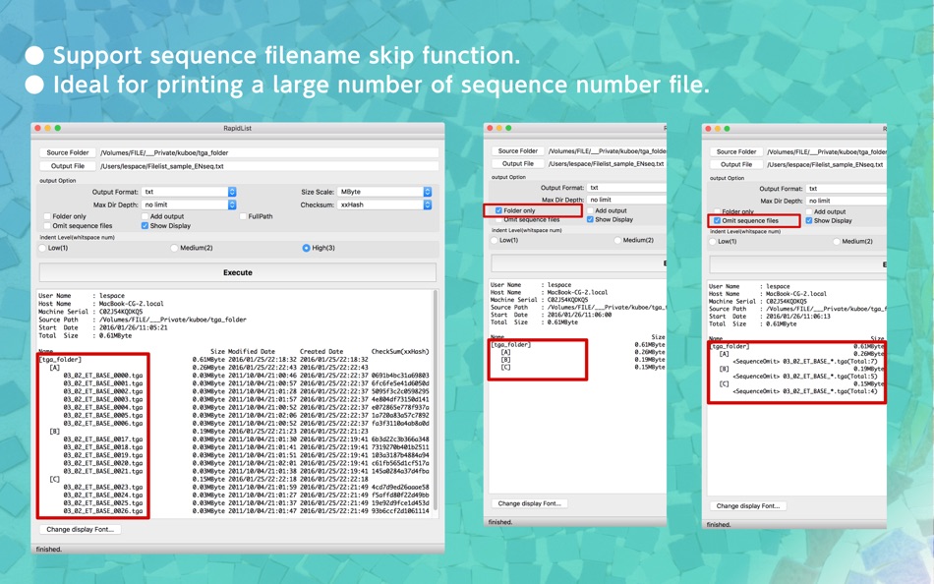Enable the FullPath checkbox
Viewport: 934px width, 584px height.
pyautogui.click(x=243, y=216)
